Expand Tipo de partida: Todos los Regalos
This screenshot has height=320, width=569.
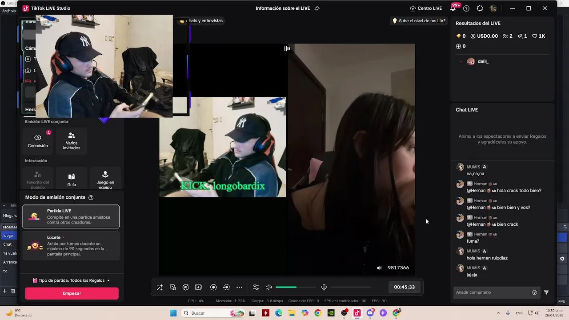tap(71, 280)
